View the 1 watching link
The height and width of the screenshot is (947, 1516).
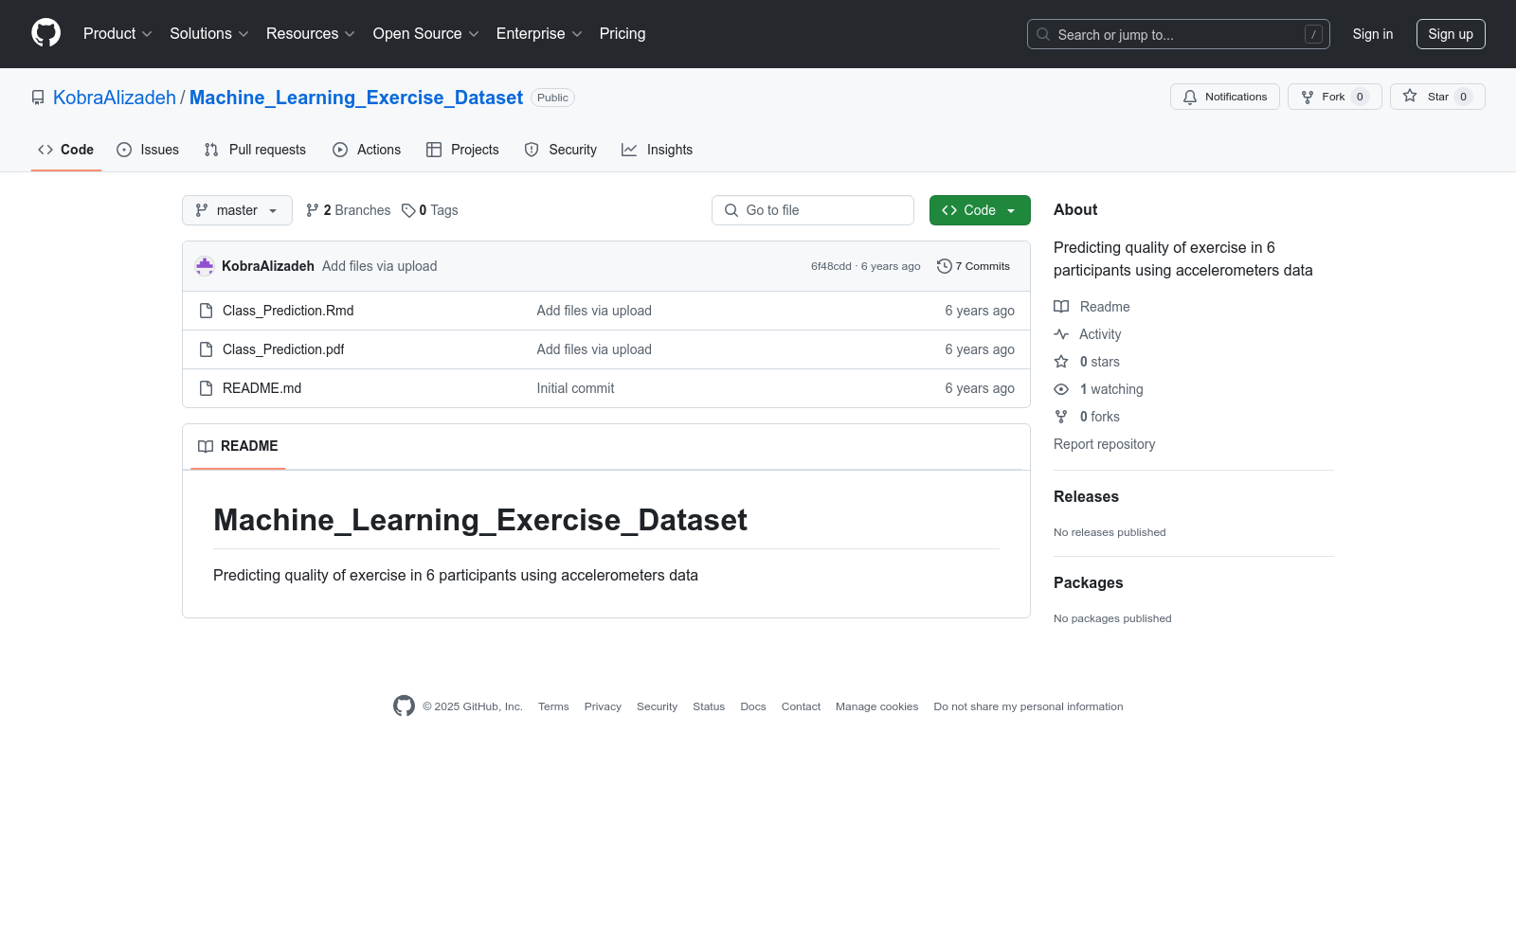pyautogui.click(x=1099, y=389)
